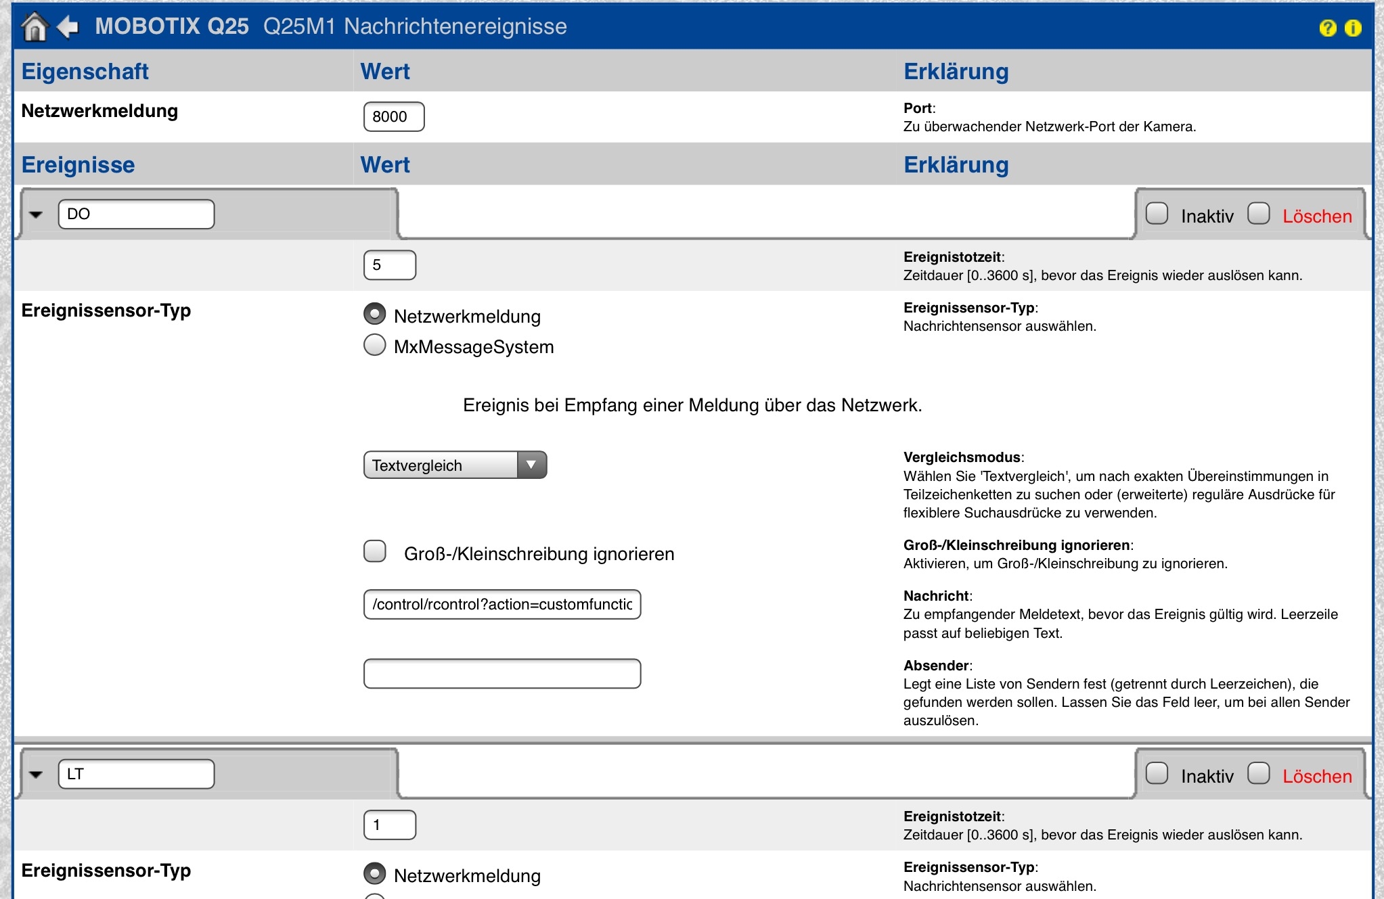Enable Groß-/Kleinschreibung ignorieren checkbox

tap(375, 551)
